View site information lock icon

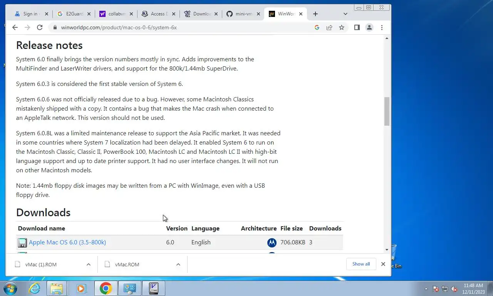[55, 27]
